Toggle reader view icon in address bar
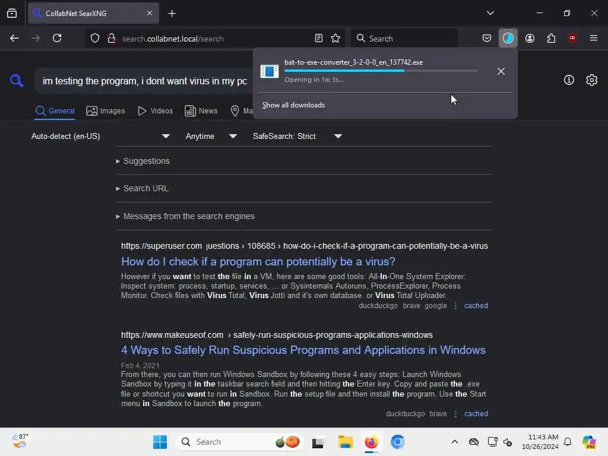The width and height of the screenshot is (608, 456). coord(319,39)
